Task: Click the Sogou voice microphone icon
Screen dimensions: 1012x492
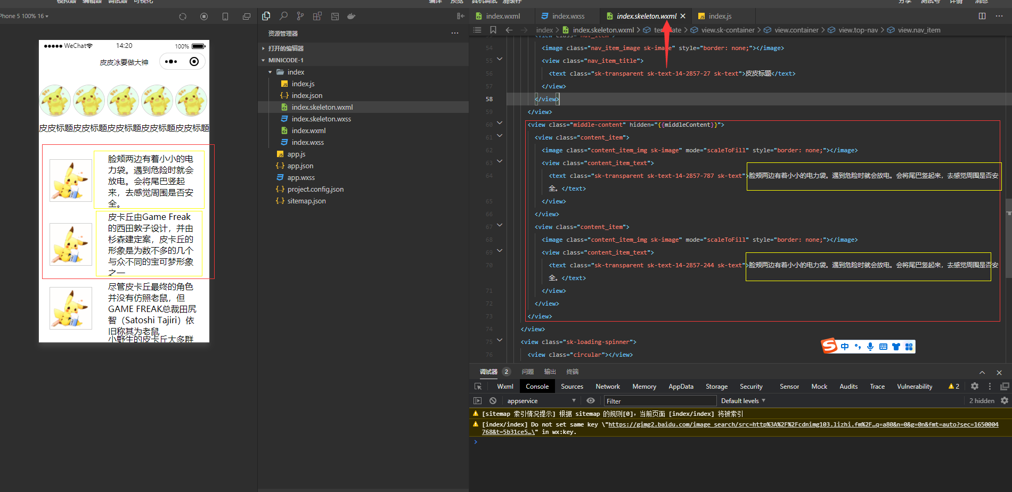Action: [x=870, y=347]
